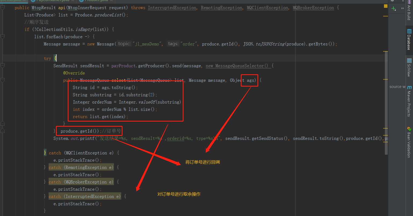Collapse the api method at its fold marker
413x216 pixels.
tap(2, 8)
